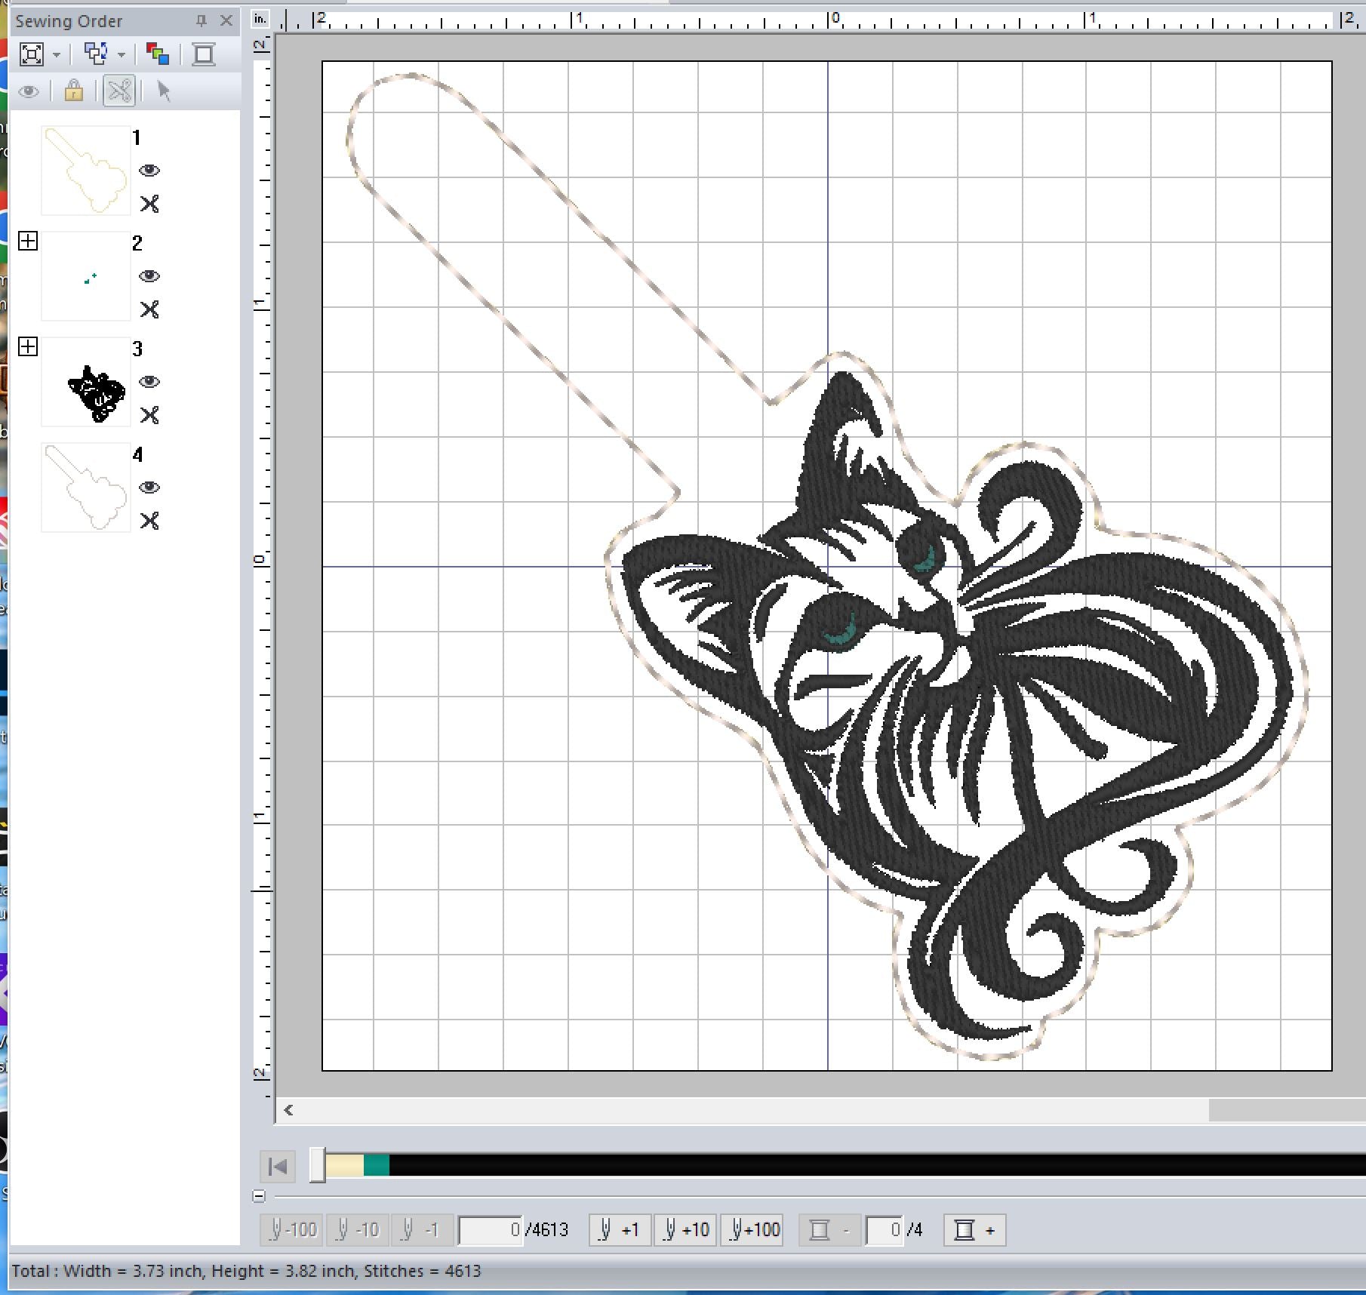Hide sewing order item 1 with eye icon

149,171
